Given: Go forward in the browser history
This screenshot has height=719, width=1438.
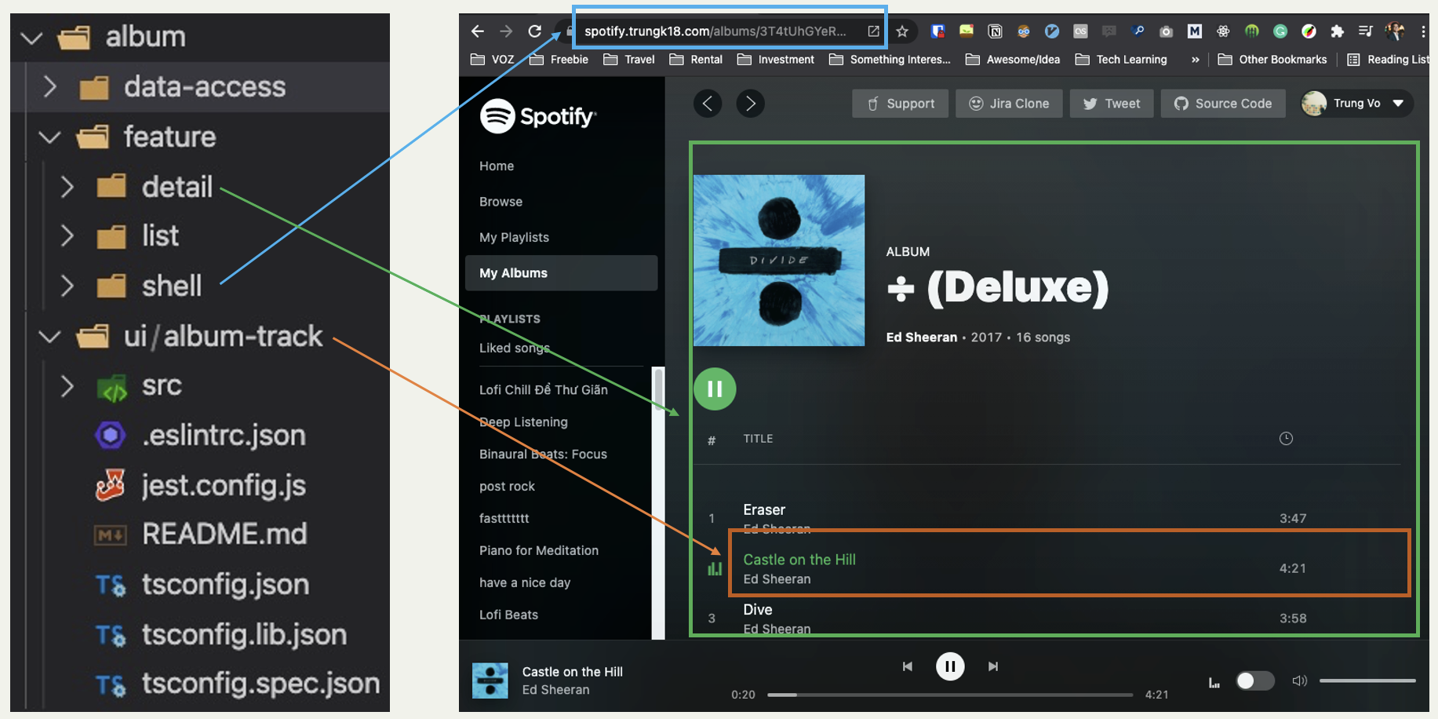Looking at the screenshot, I should point(506,31).
